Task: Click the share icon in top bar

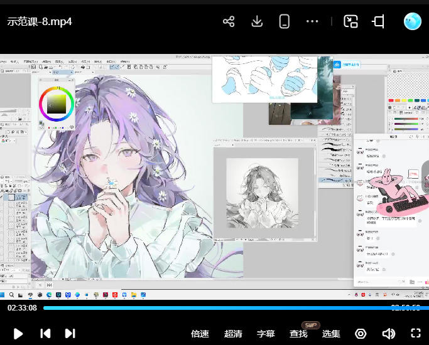Action: click(229, 21)
